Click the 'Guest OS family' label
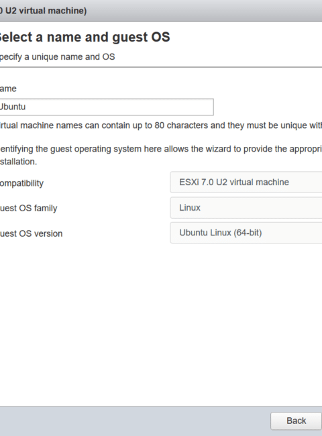This screenshot has height=436, width=322. 28,208
